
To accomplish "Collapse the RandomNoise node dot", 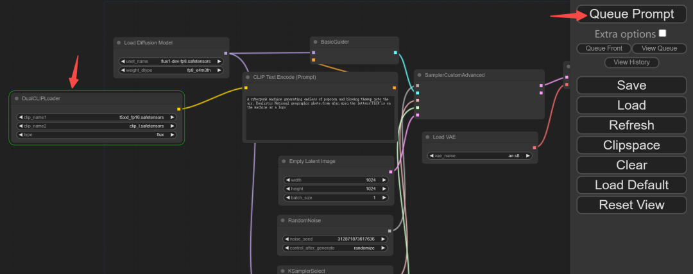I will point(282,220).
